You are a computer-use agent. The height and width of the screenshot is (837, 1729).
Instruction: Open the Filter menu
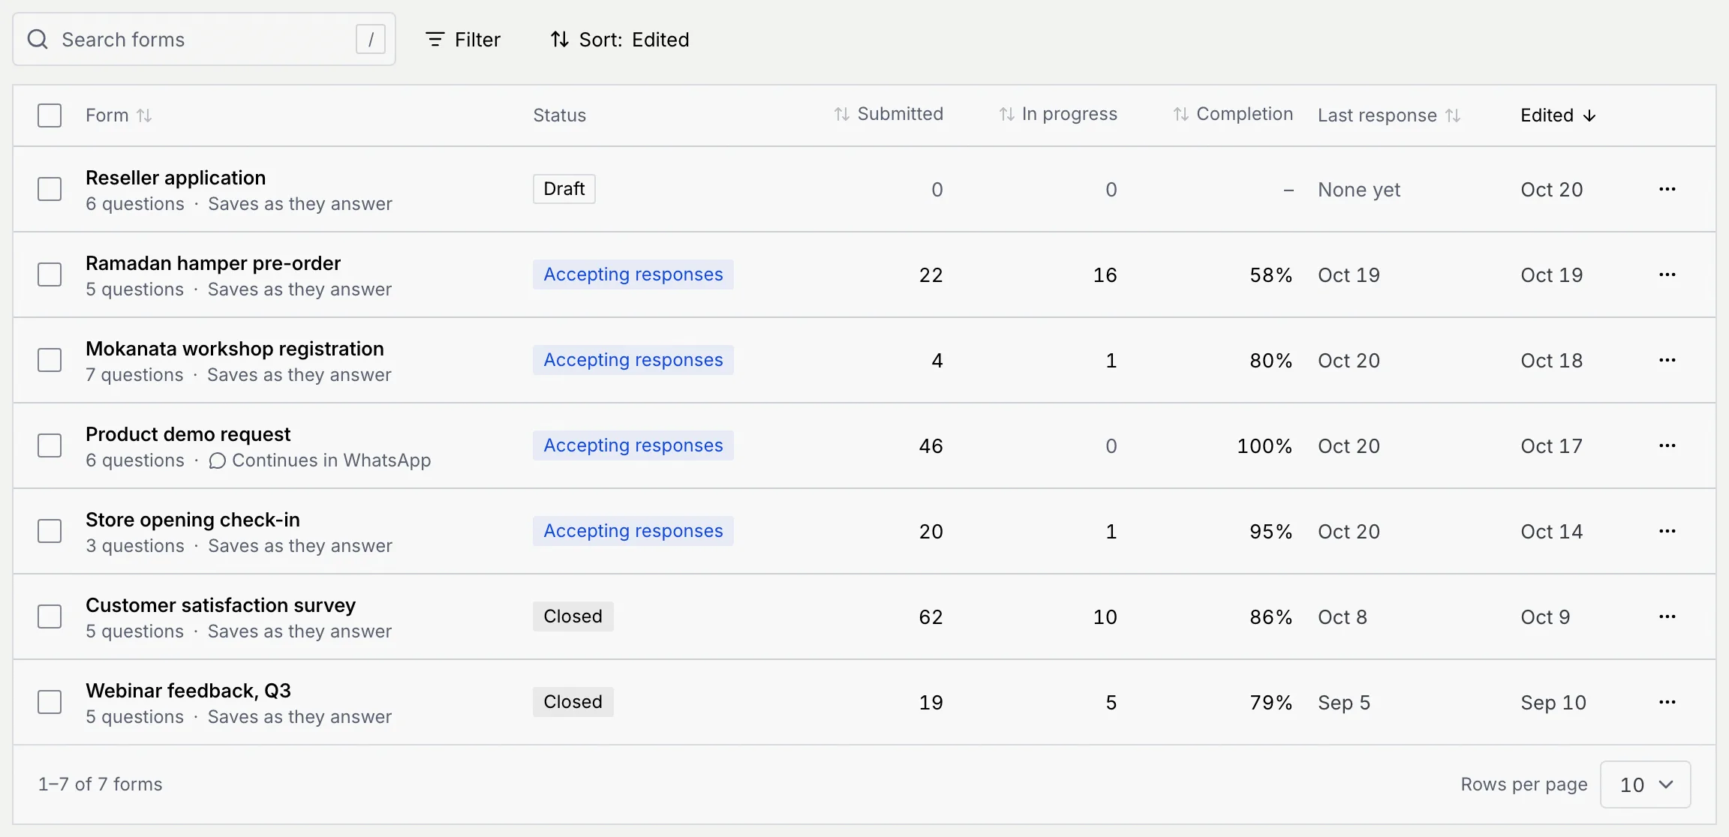[463, 39]
